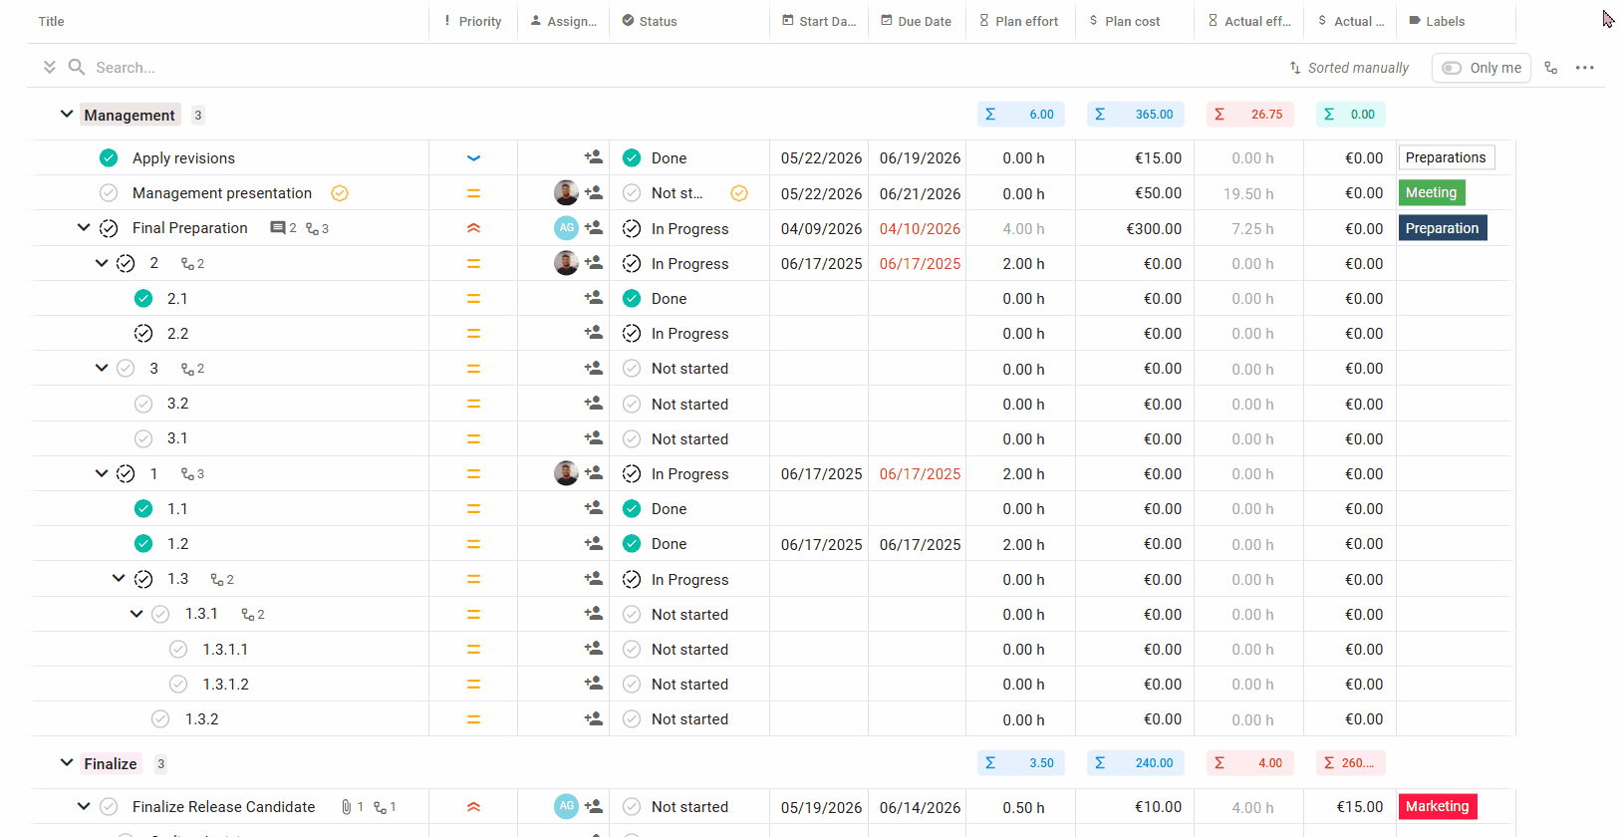This screenshot has width=1622, height=837.
Task: Check the status circle of task 3.2
Action: pyautogui.click(x=143, y=404)
